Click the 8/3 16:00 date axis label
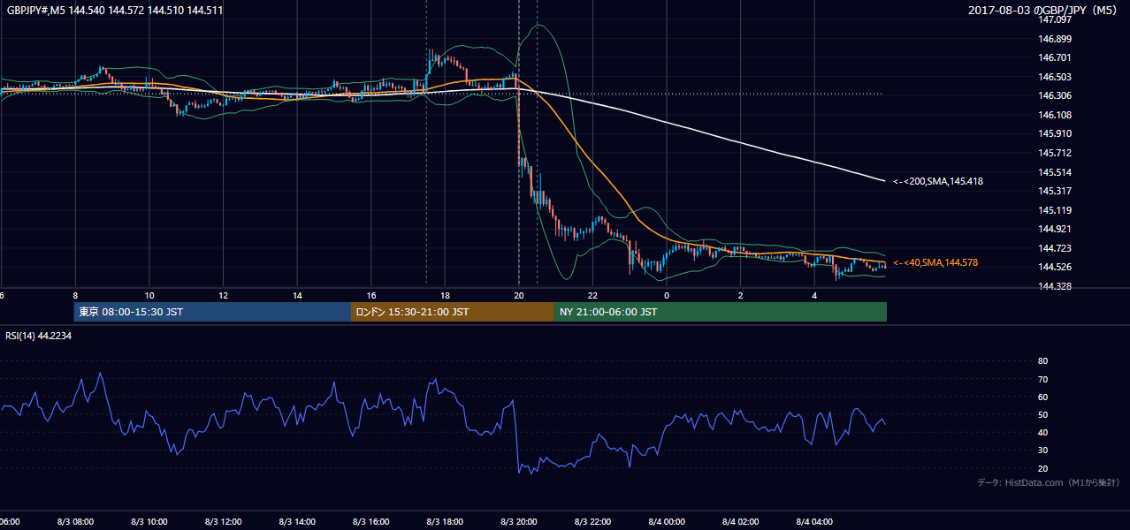 pos(370,521)
